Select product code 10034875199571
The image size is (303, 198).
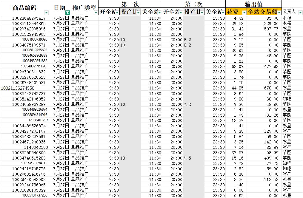tap(29, 45)
